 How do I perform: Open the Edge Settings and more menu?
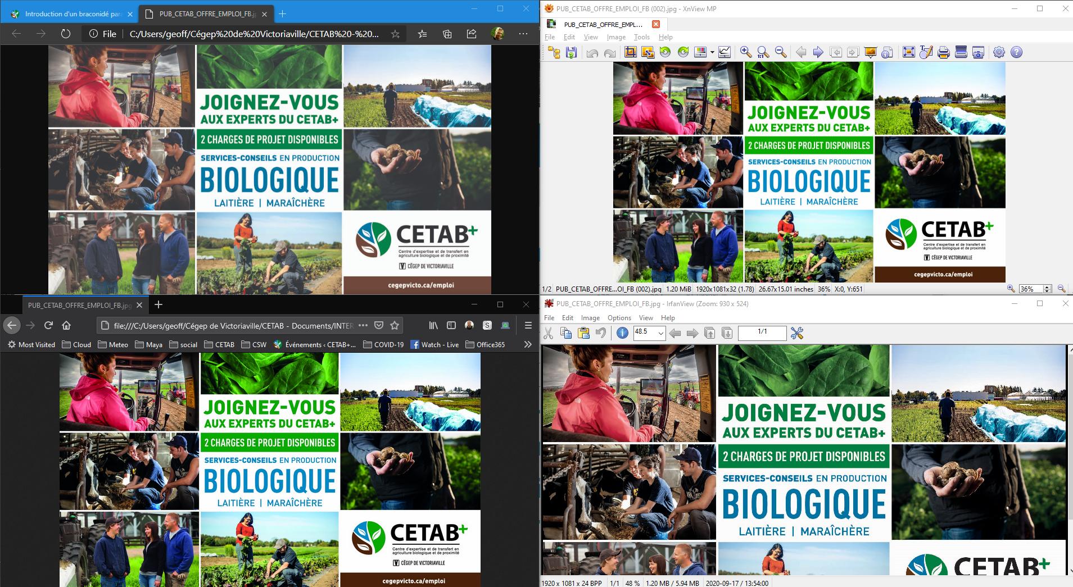[523, 34]
